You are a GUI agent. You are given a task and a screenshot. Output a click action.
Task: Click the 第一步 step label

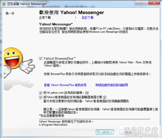pos(10,14)
